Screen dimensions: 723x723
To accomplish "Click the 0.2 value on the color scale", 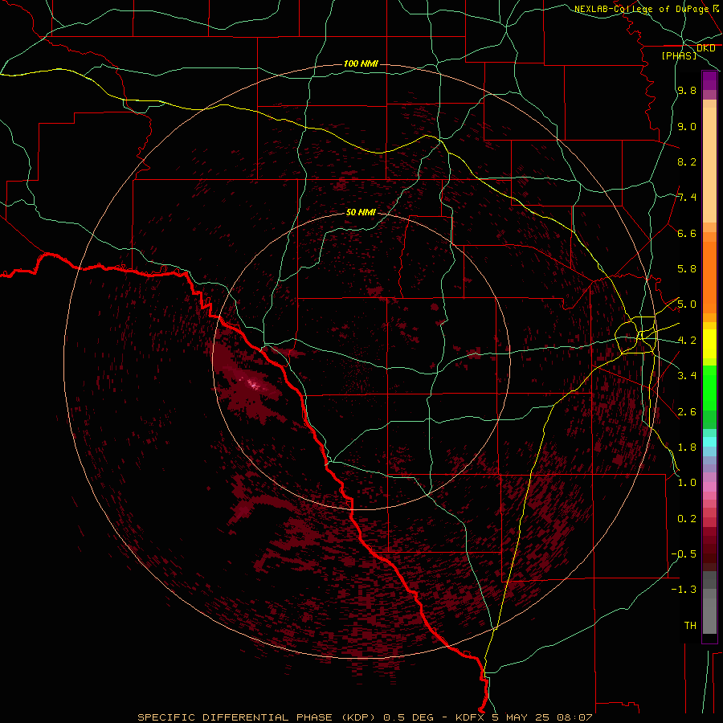I will coord(687,519).
